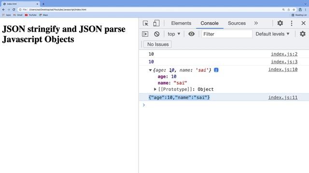Viewport: 309px width, 173px height.
Task: Bookmark this page with the star
Action: coord(294,10)
